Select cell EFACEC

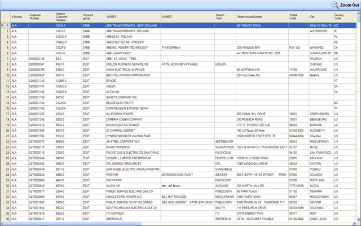pyautogui.click(x=133, y=81)
